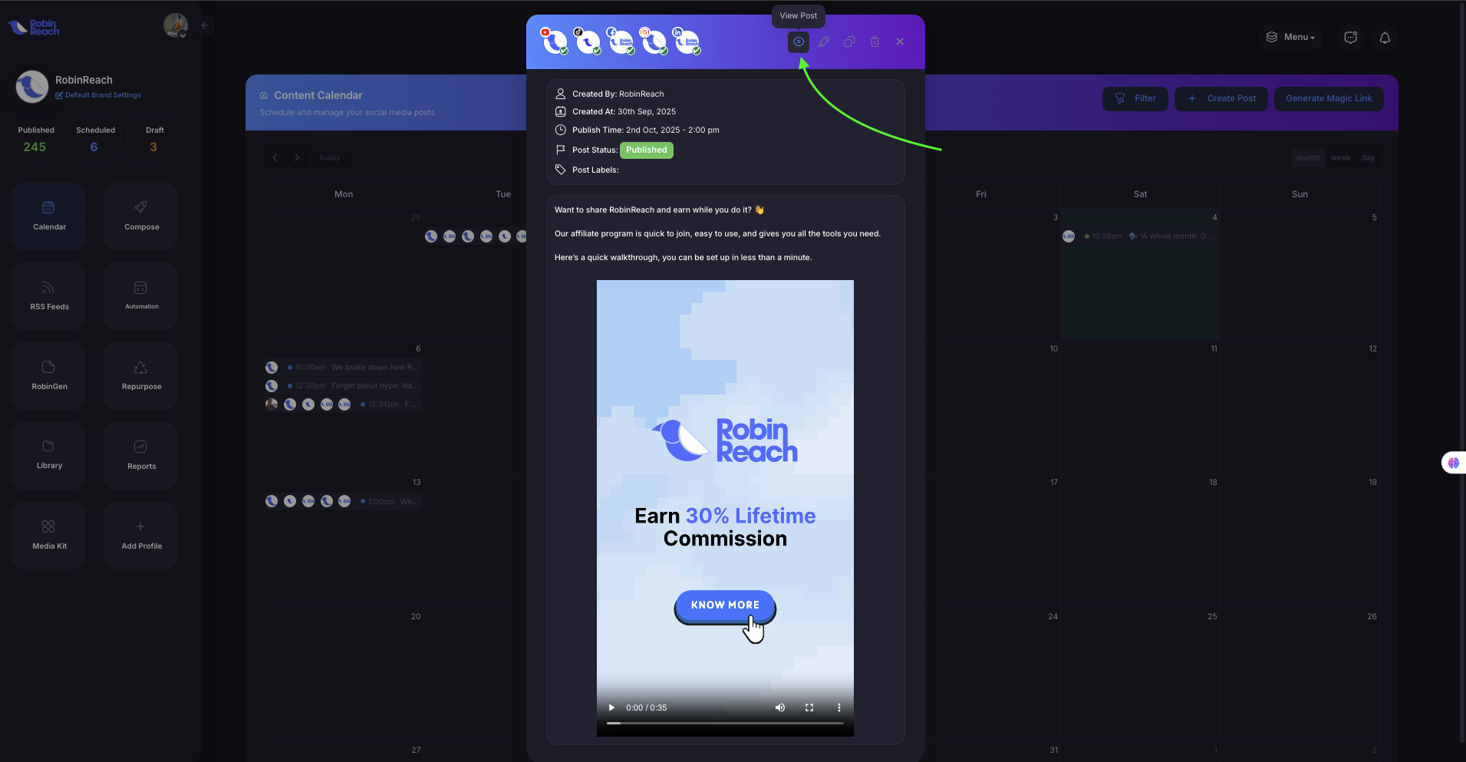Open the Reports section

pyautogui.click(x=140, y=455)
